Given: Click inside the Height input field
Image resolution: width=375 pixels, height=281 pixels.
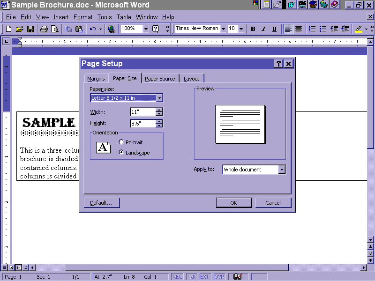Looking at the screenshot, I should [142, 124].
